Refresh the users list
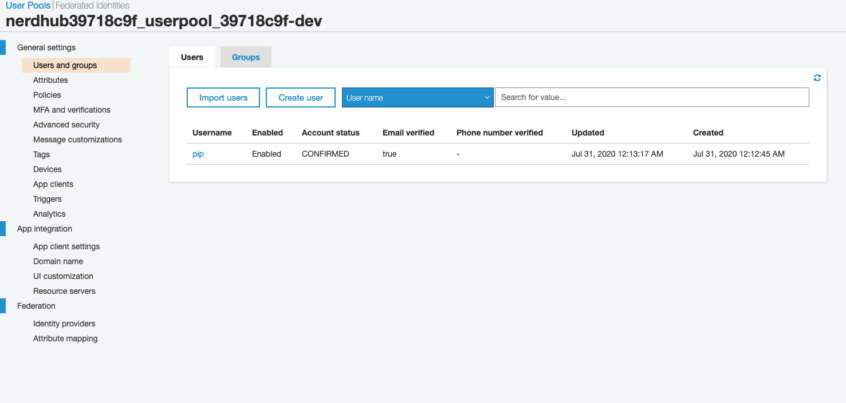846x403 pixels. click(x=817, y=77)
